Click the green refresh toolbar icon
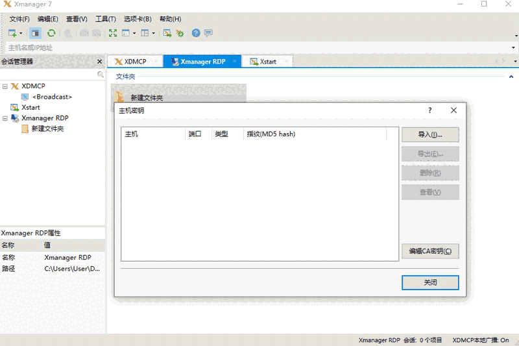The width and height of the screenshot is (519, 346). point(51,33)
